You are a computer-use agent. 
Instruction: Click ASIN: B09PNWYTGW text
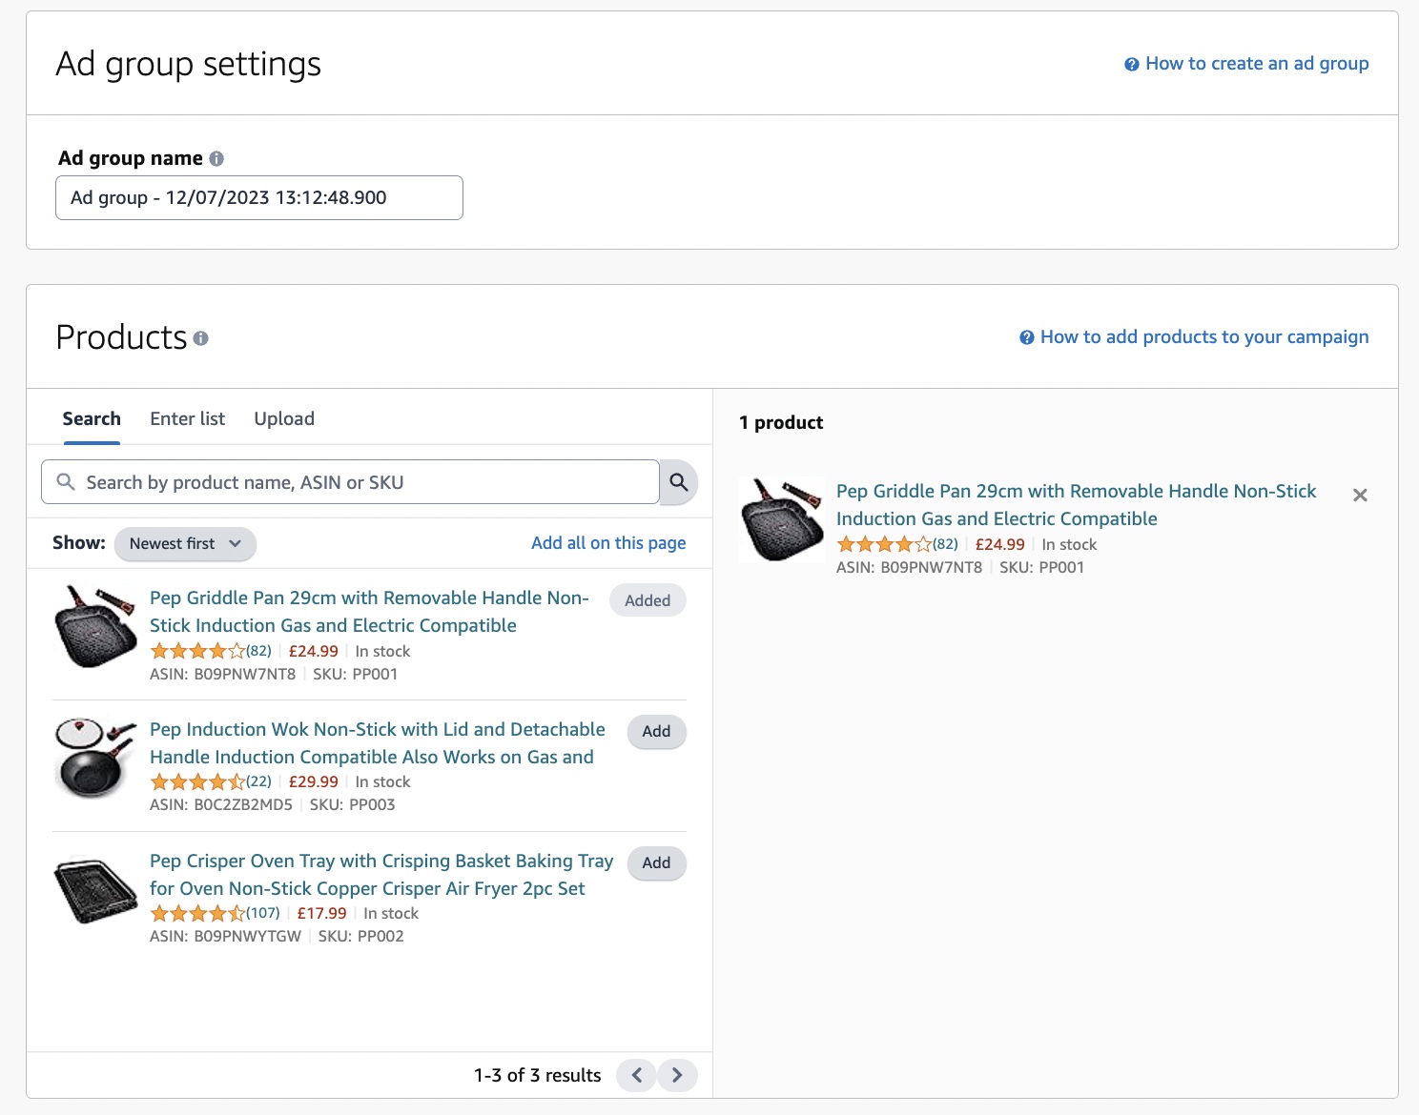pyautogui.click(x=226, y=936)
